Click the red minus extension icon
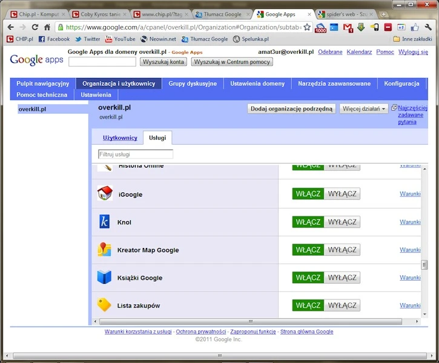Viewport: 439px width, 363px height. pos(388,27)
